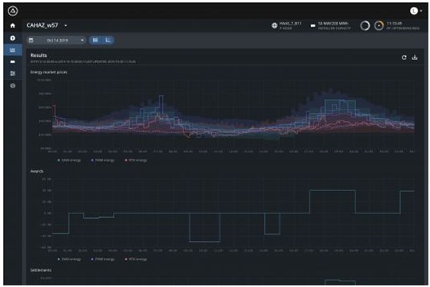Click the calendar icon in date picker

click(31, 41)
